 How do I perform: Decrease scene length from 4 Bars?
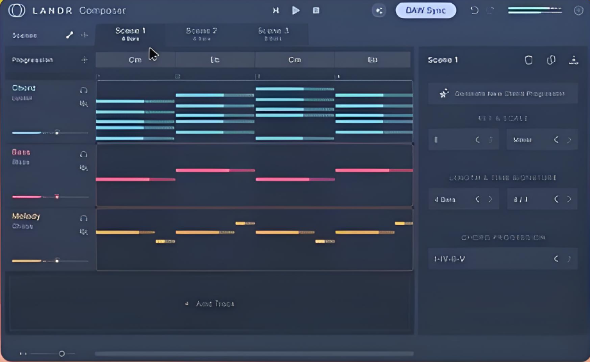click(477, 199)
